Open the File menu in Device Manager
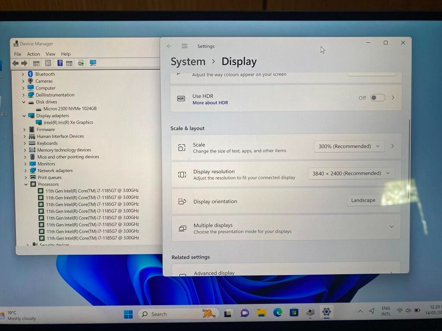Viewport: 442px width, 331px height. click(x=17, y=54)
